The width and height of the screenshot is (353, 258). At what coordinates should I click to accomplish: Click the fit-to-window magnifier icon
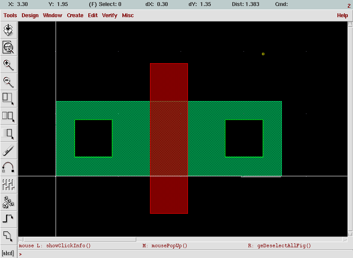pos(9,47)
